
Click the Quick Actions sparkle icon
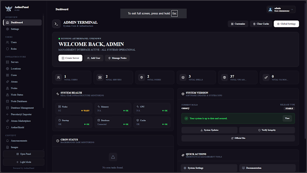pyautogui.click(x=183, y=155)
